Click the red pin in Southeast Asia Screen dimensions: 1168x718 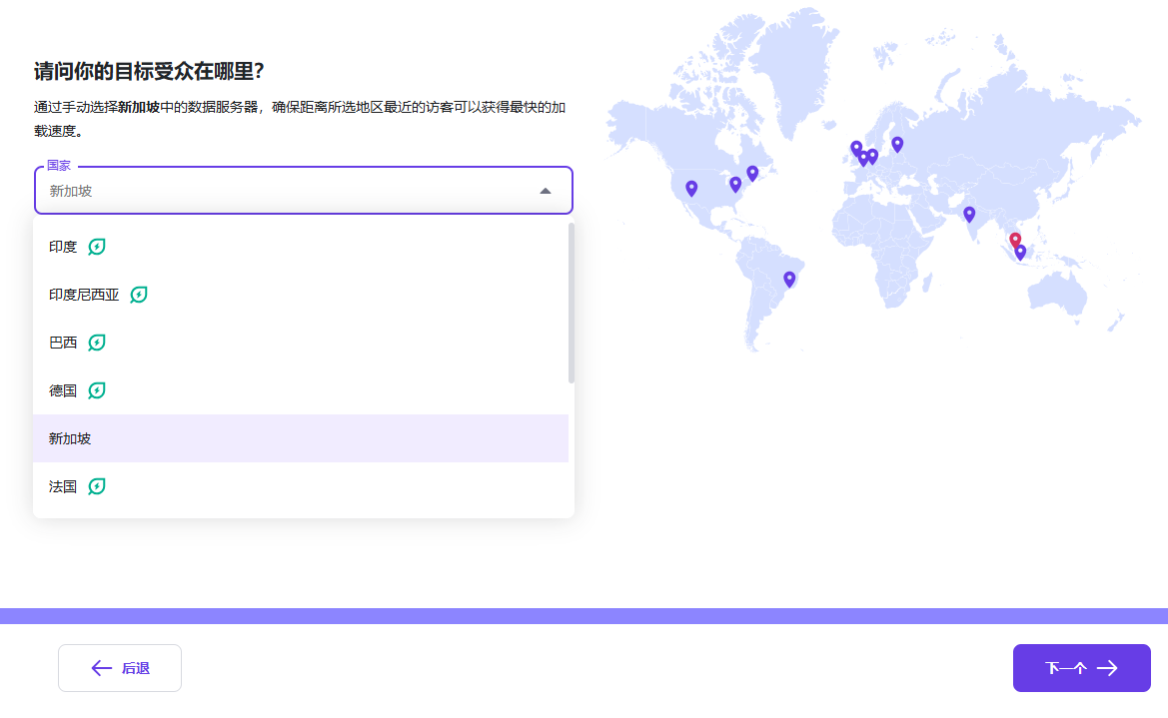[x=1014, y=240]
